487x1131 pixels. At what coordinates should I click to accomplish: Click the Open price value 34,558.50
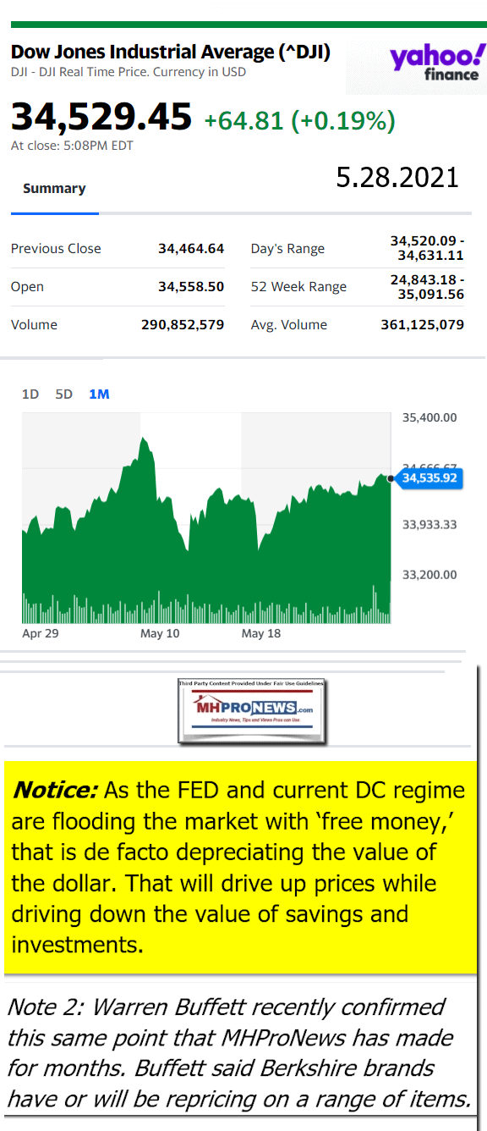(191, 287)
